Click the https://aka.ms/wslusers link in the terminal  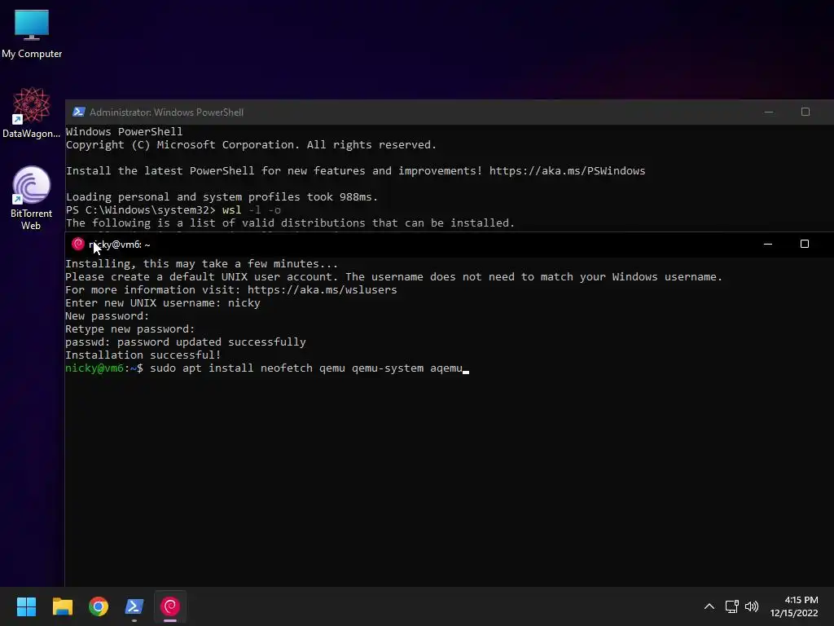click(323, 289)
